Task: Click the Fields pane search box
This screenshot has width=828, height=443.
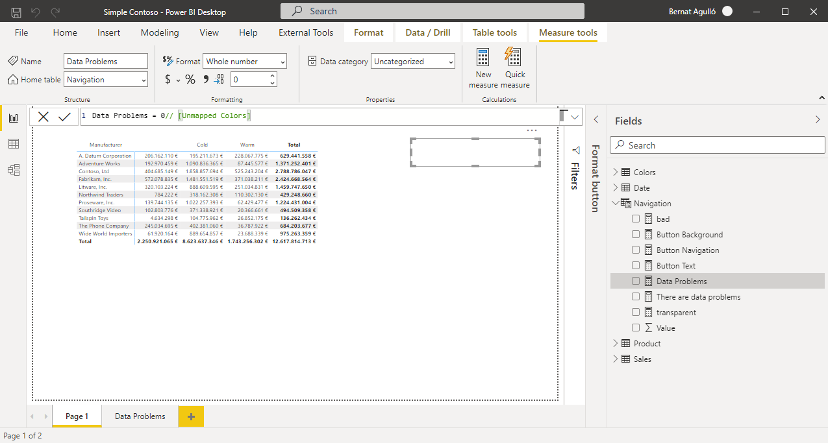Action: point(717,145)
